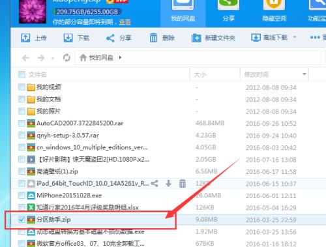
Task: Click the MiPhone20151028.exe file icon
Action: coord(31,196)
